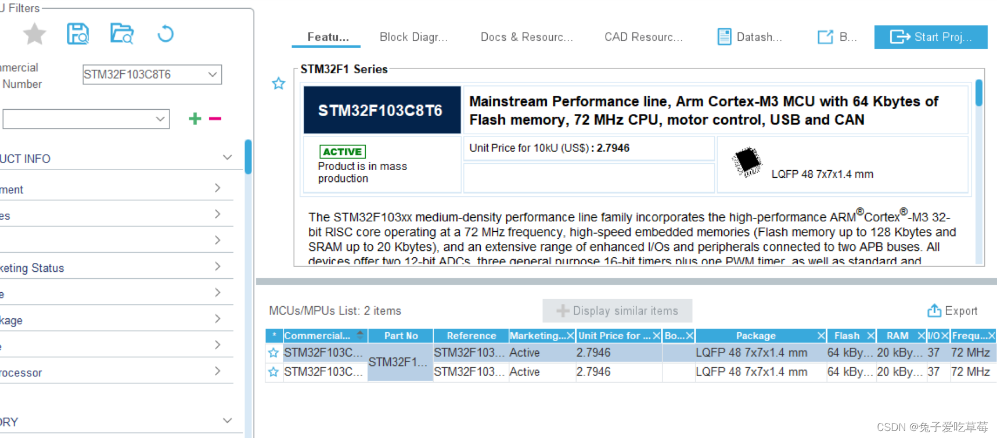
Task: Expand the filter row ending in 'es'
Action: coord(218,214)
